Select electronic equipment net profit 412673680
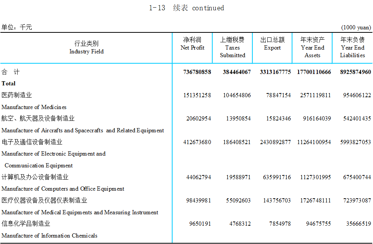This screenshot has height=244, width=373. click(x=197, y=142)
